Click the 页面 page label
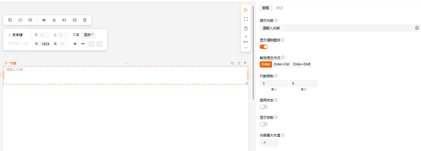421x151 pixels. click(13, 63)
